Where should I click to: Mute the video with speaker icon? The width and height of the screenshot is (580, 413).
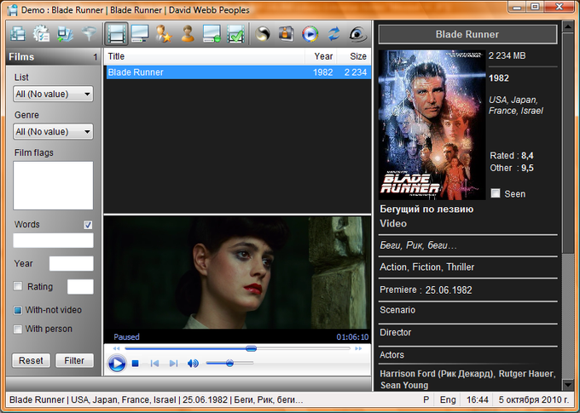point(193,364)
